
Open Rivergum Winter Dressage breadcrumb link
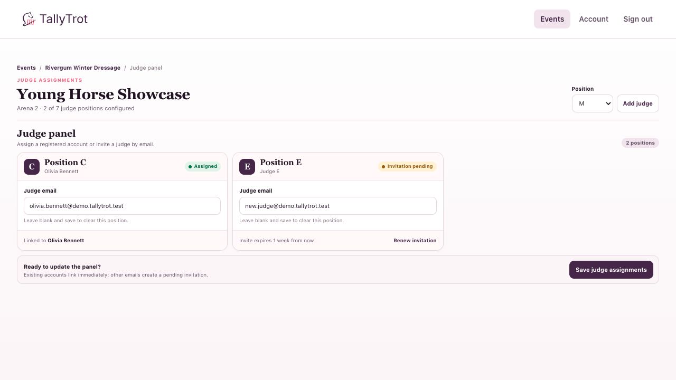click(83, 68)
